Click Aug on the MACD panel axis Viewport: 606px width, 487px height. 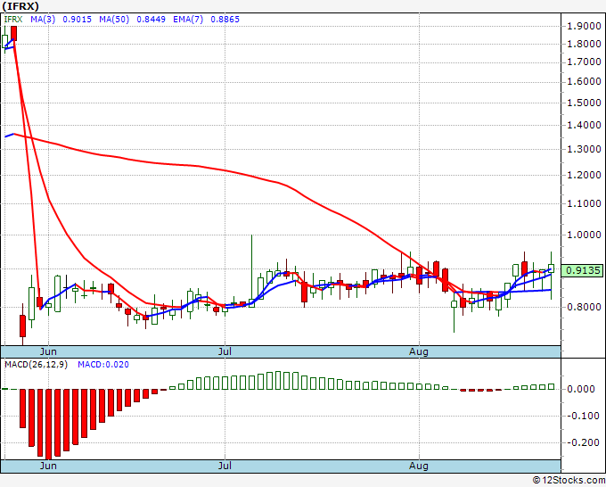pos(419,466)
